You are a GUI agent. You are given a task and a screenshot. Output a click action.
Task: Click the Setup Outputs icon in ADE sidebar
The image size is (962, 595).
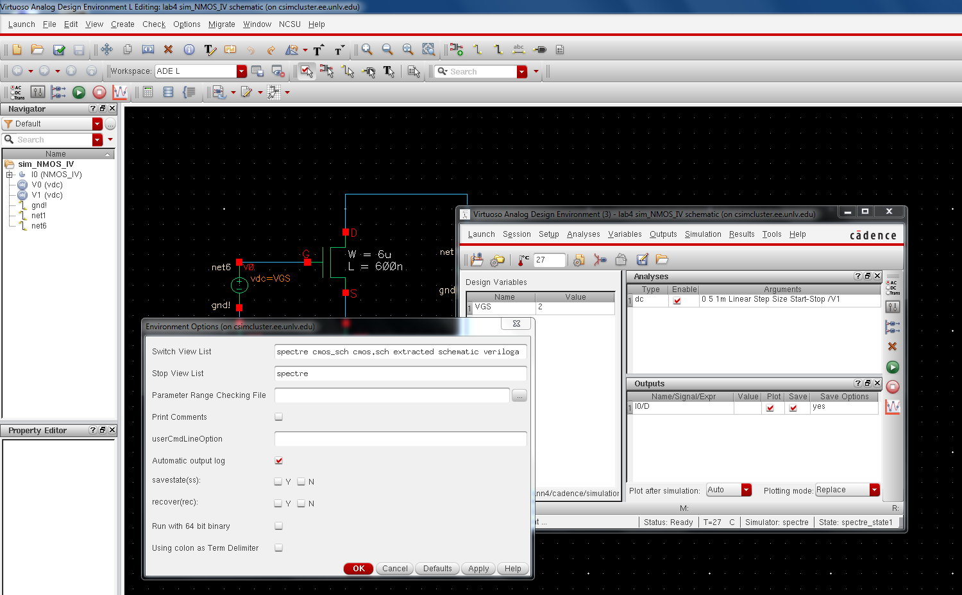pyautogui.click(x=893, y=327)
